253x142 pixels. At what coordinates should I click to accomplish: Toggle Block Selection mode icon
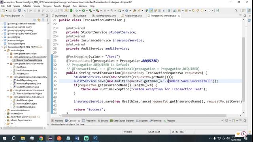[160, 11]
